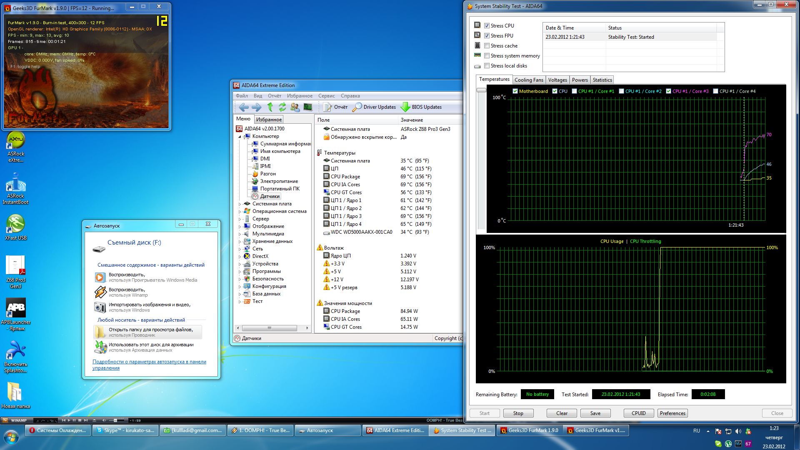
Task: Expand Системная плата tree node
Action: pos(240,204)
